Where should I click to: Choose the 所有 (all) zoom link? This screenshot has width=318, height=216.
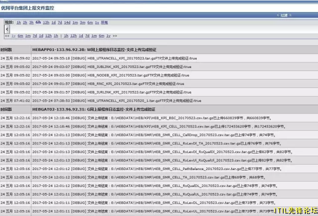click(104, 22)
